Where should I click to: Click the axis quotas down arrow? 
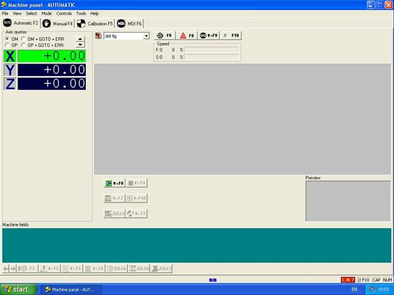(81, 45)
